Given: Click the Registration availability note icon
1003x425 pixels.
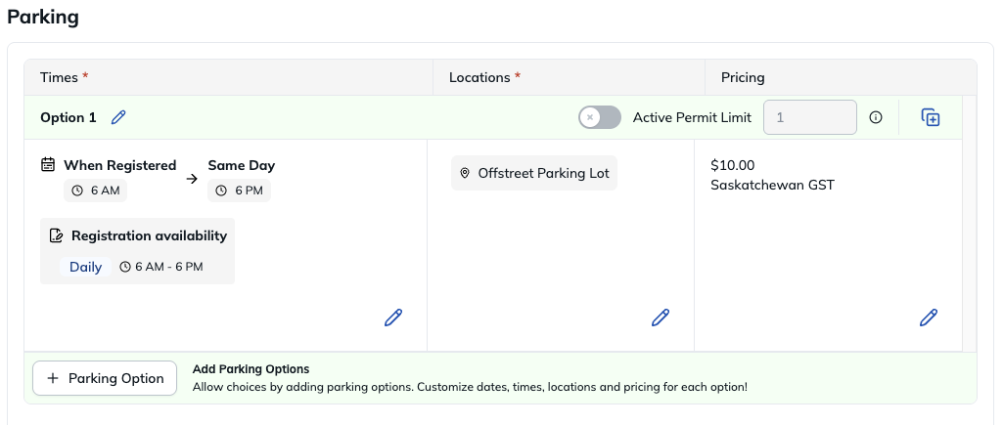Looking at the screenshot, I should 57,235.
